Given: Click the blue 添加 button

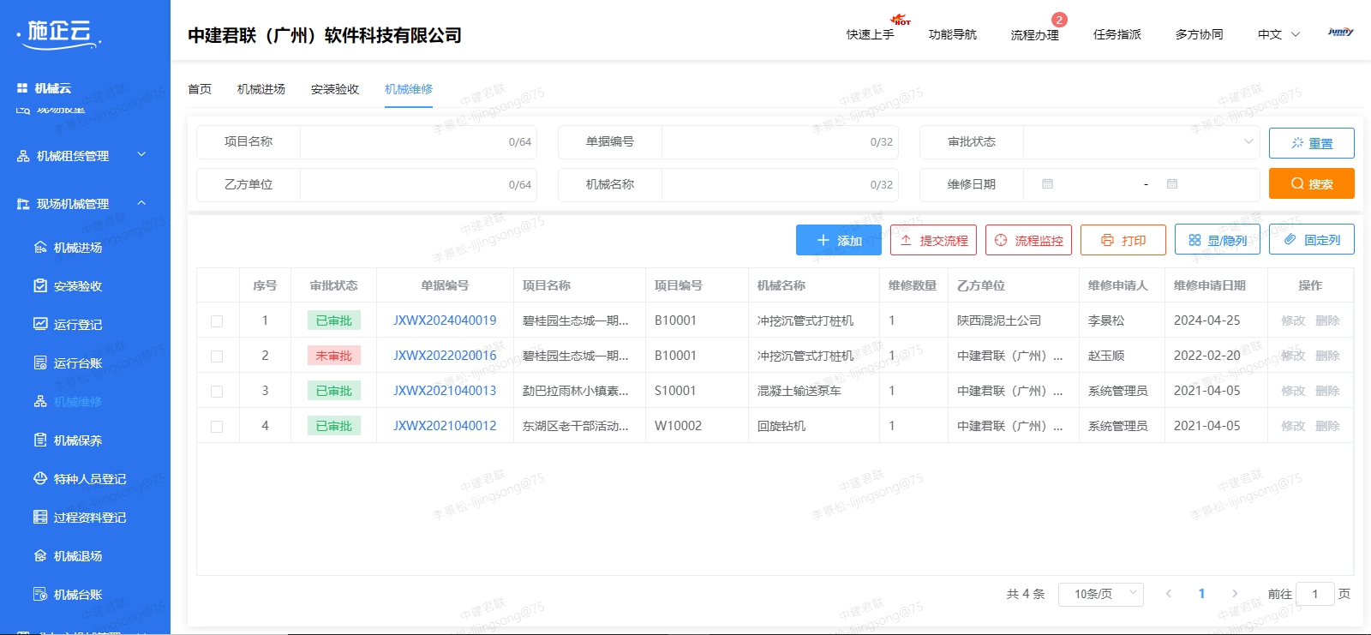Looking at the screenshot, I should (x=839, y=240).
